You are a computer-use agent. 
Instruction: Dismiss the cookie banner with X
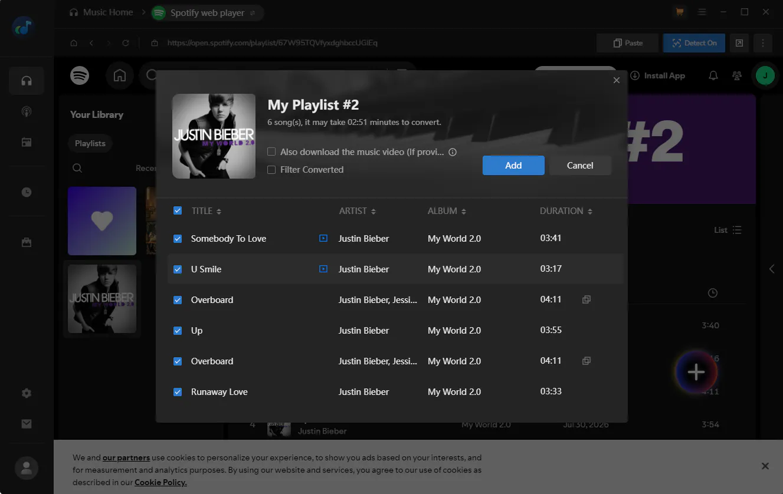[x=765, y=466]
